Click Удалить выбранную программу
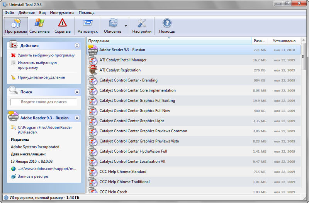The image size is (309, 203). pyautogui.click(x=46, y=55)
